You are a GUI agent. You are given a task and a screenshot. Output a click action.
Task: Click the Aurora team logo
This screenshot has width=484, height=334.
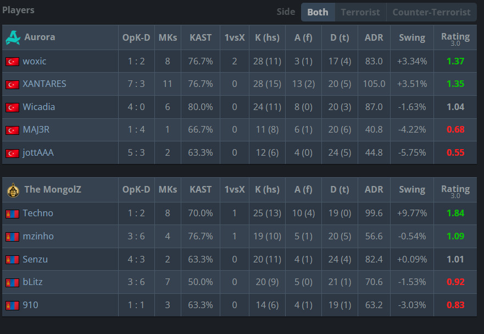coord(13,37)
